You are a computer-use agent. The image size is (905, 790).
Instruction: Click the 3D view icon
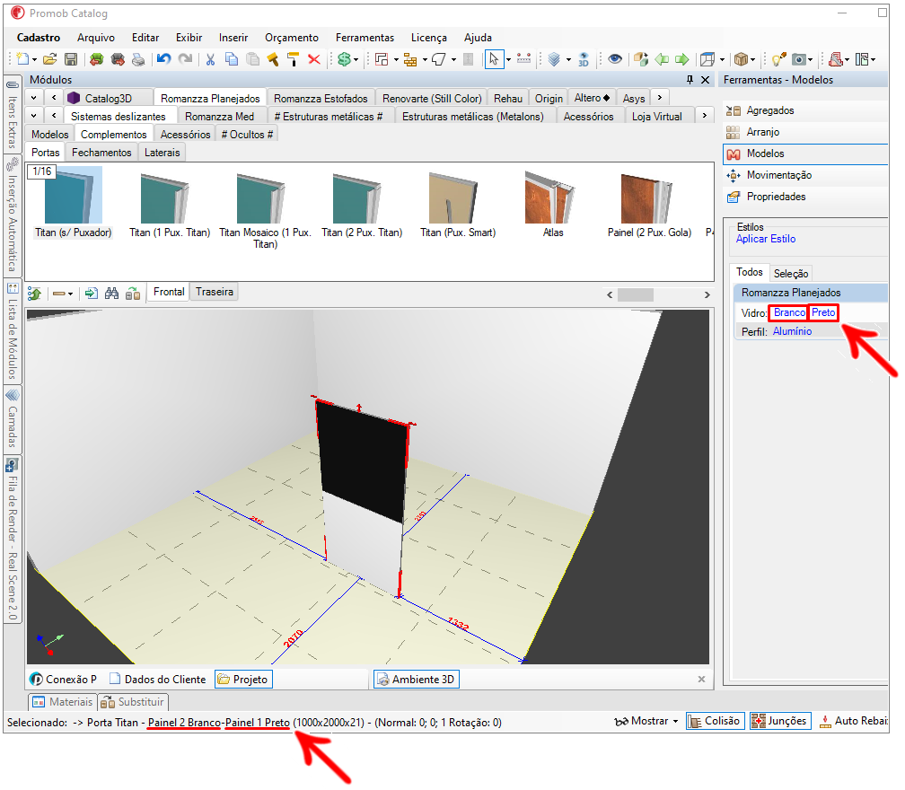click(584, 59)
